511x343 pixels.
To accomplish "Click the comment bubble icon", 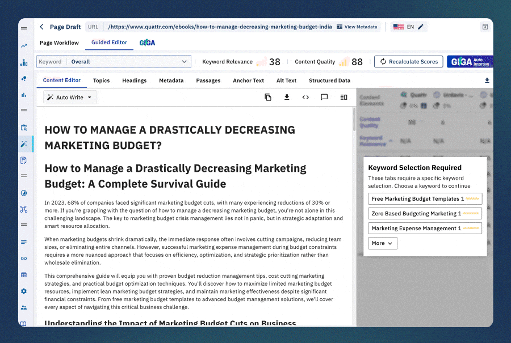I will click(324, 97).
